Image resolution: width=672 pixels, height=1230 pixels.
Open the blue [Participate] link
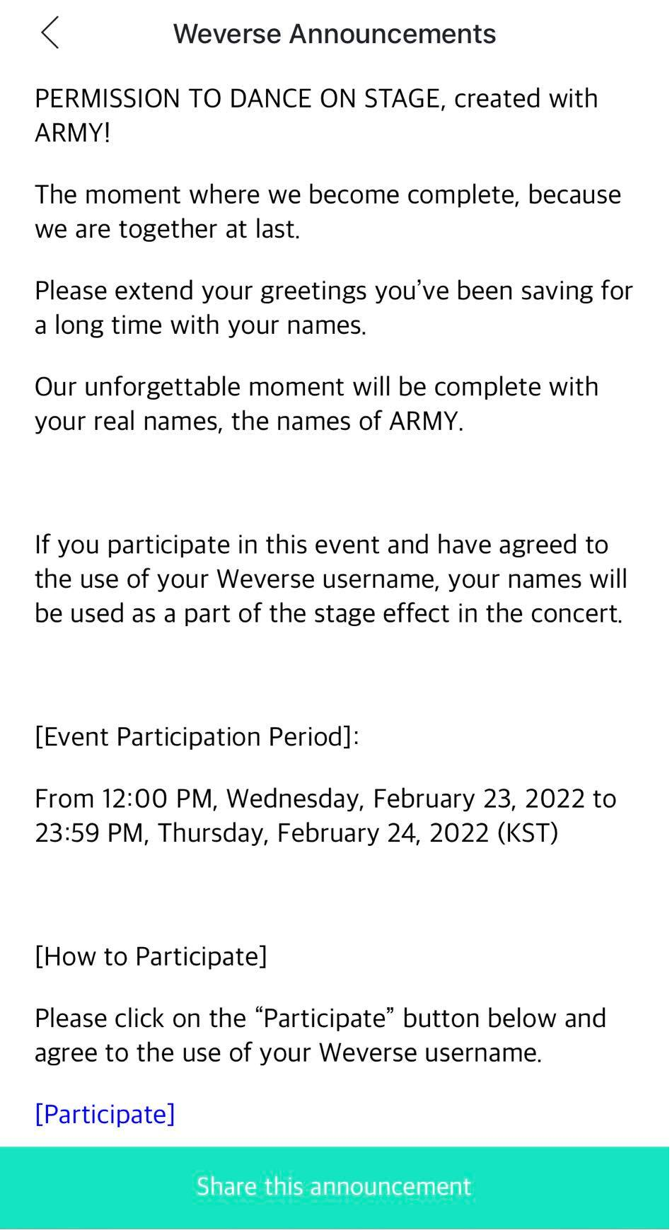click(x=105, y=1114)
